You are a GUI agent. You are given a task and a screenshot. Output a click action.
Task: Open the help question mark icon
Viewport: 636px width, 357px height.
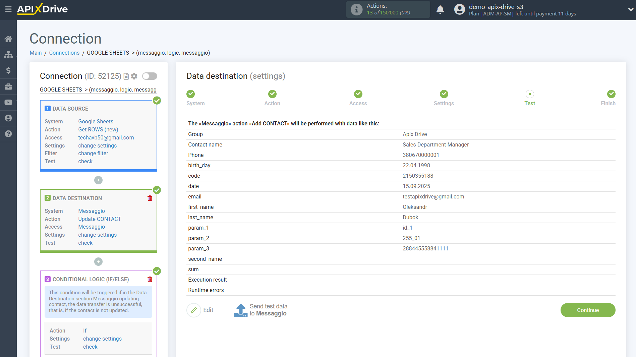point(8,134)
